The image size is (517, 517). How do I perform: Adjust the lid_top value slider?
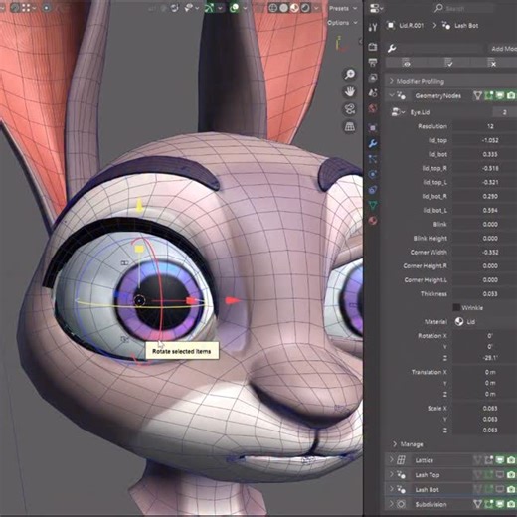coord(485,140)
